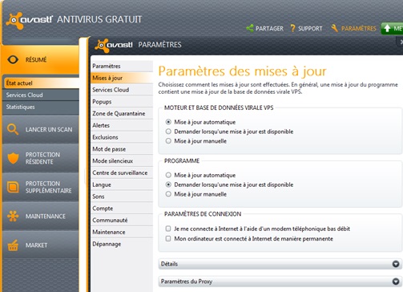Click the green upgrade arrow icon
403x292 pixels.
coord(387,28)
